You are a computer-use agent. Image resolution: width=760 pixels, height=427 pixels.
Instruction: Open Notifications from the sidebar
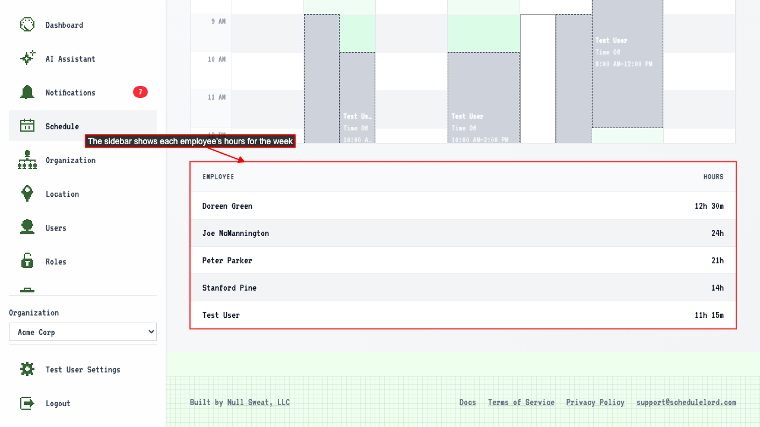(83, 93)
